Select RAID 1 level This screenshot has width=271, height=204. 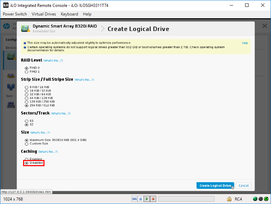pos(27,72)
